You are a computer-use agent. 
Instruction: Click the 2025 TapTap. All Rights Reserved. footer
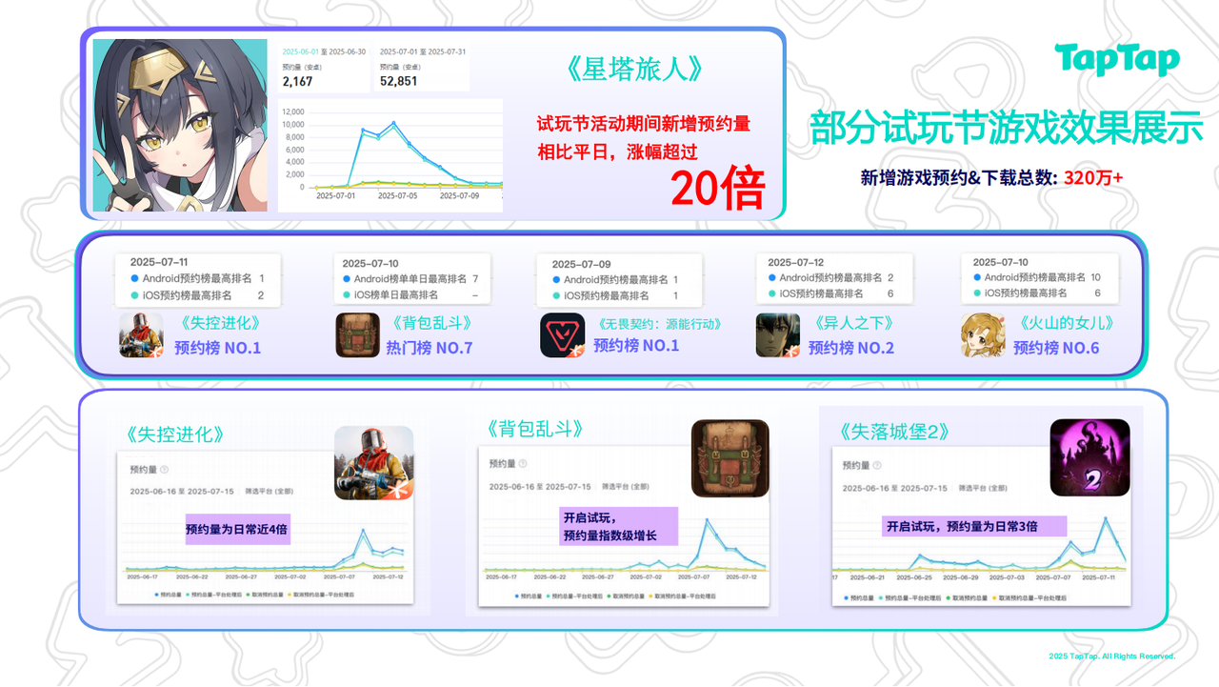point(1111,656)
